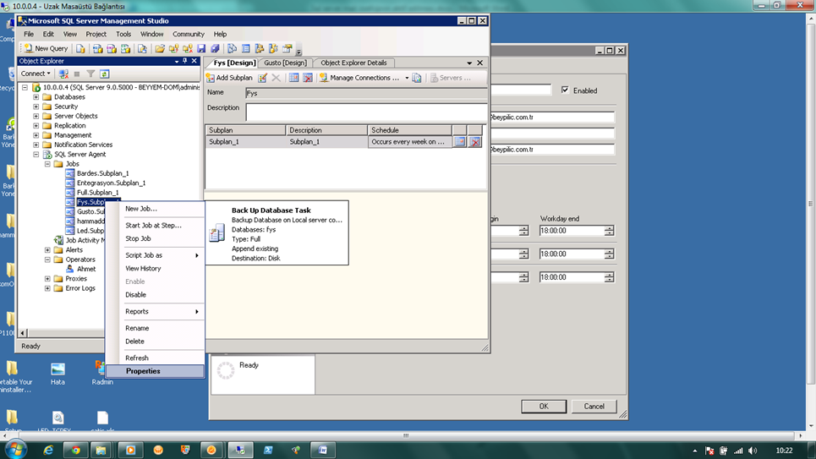Viewport: 816px width, 459px height.
Task: Click Add Subplan in the designer toolbar
Action: tap(230, 78)
